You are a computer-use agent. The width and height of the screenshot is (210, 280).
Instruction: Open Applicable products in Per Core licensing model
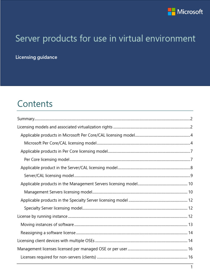[107, 151]
